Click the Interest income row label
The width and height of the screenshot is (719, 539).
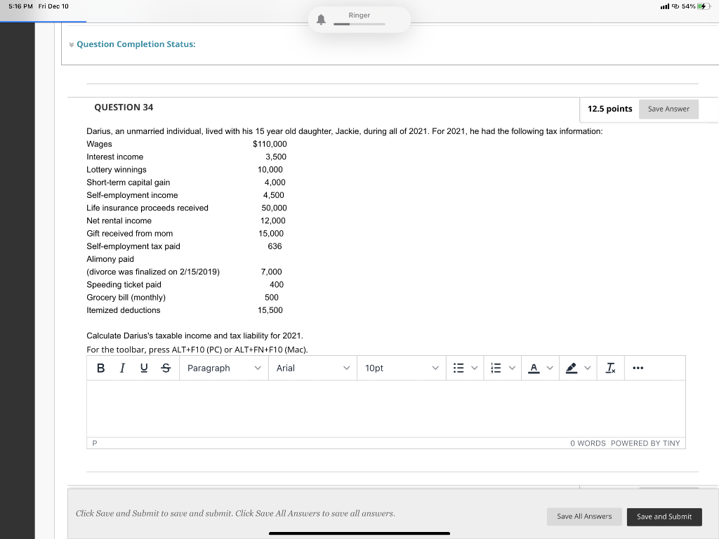pos(114,157)
